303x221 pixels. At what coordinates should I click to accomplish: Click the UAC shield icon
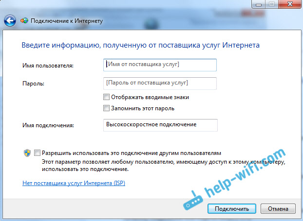click(x=27, y=153)
